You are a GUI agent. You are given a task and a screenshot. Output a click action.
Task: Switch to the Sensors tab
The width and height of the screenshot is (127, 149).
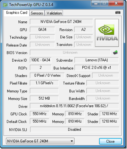[37, 13]
